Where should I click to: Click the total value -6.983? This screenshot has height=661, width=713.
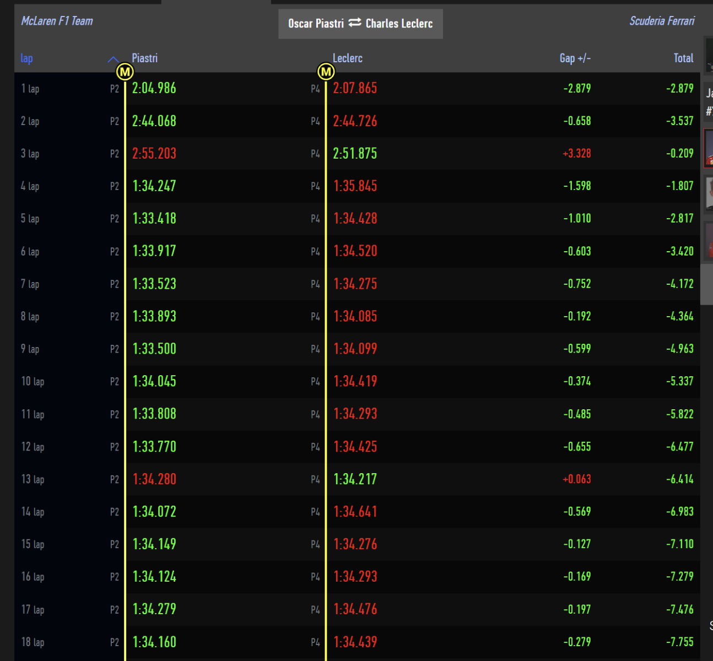click(x=679, y=512)
